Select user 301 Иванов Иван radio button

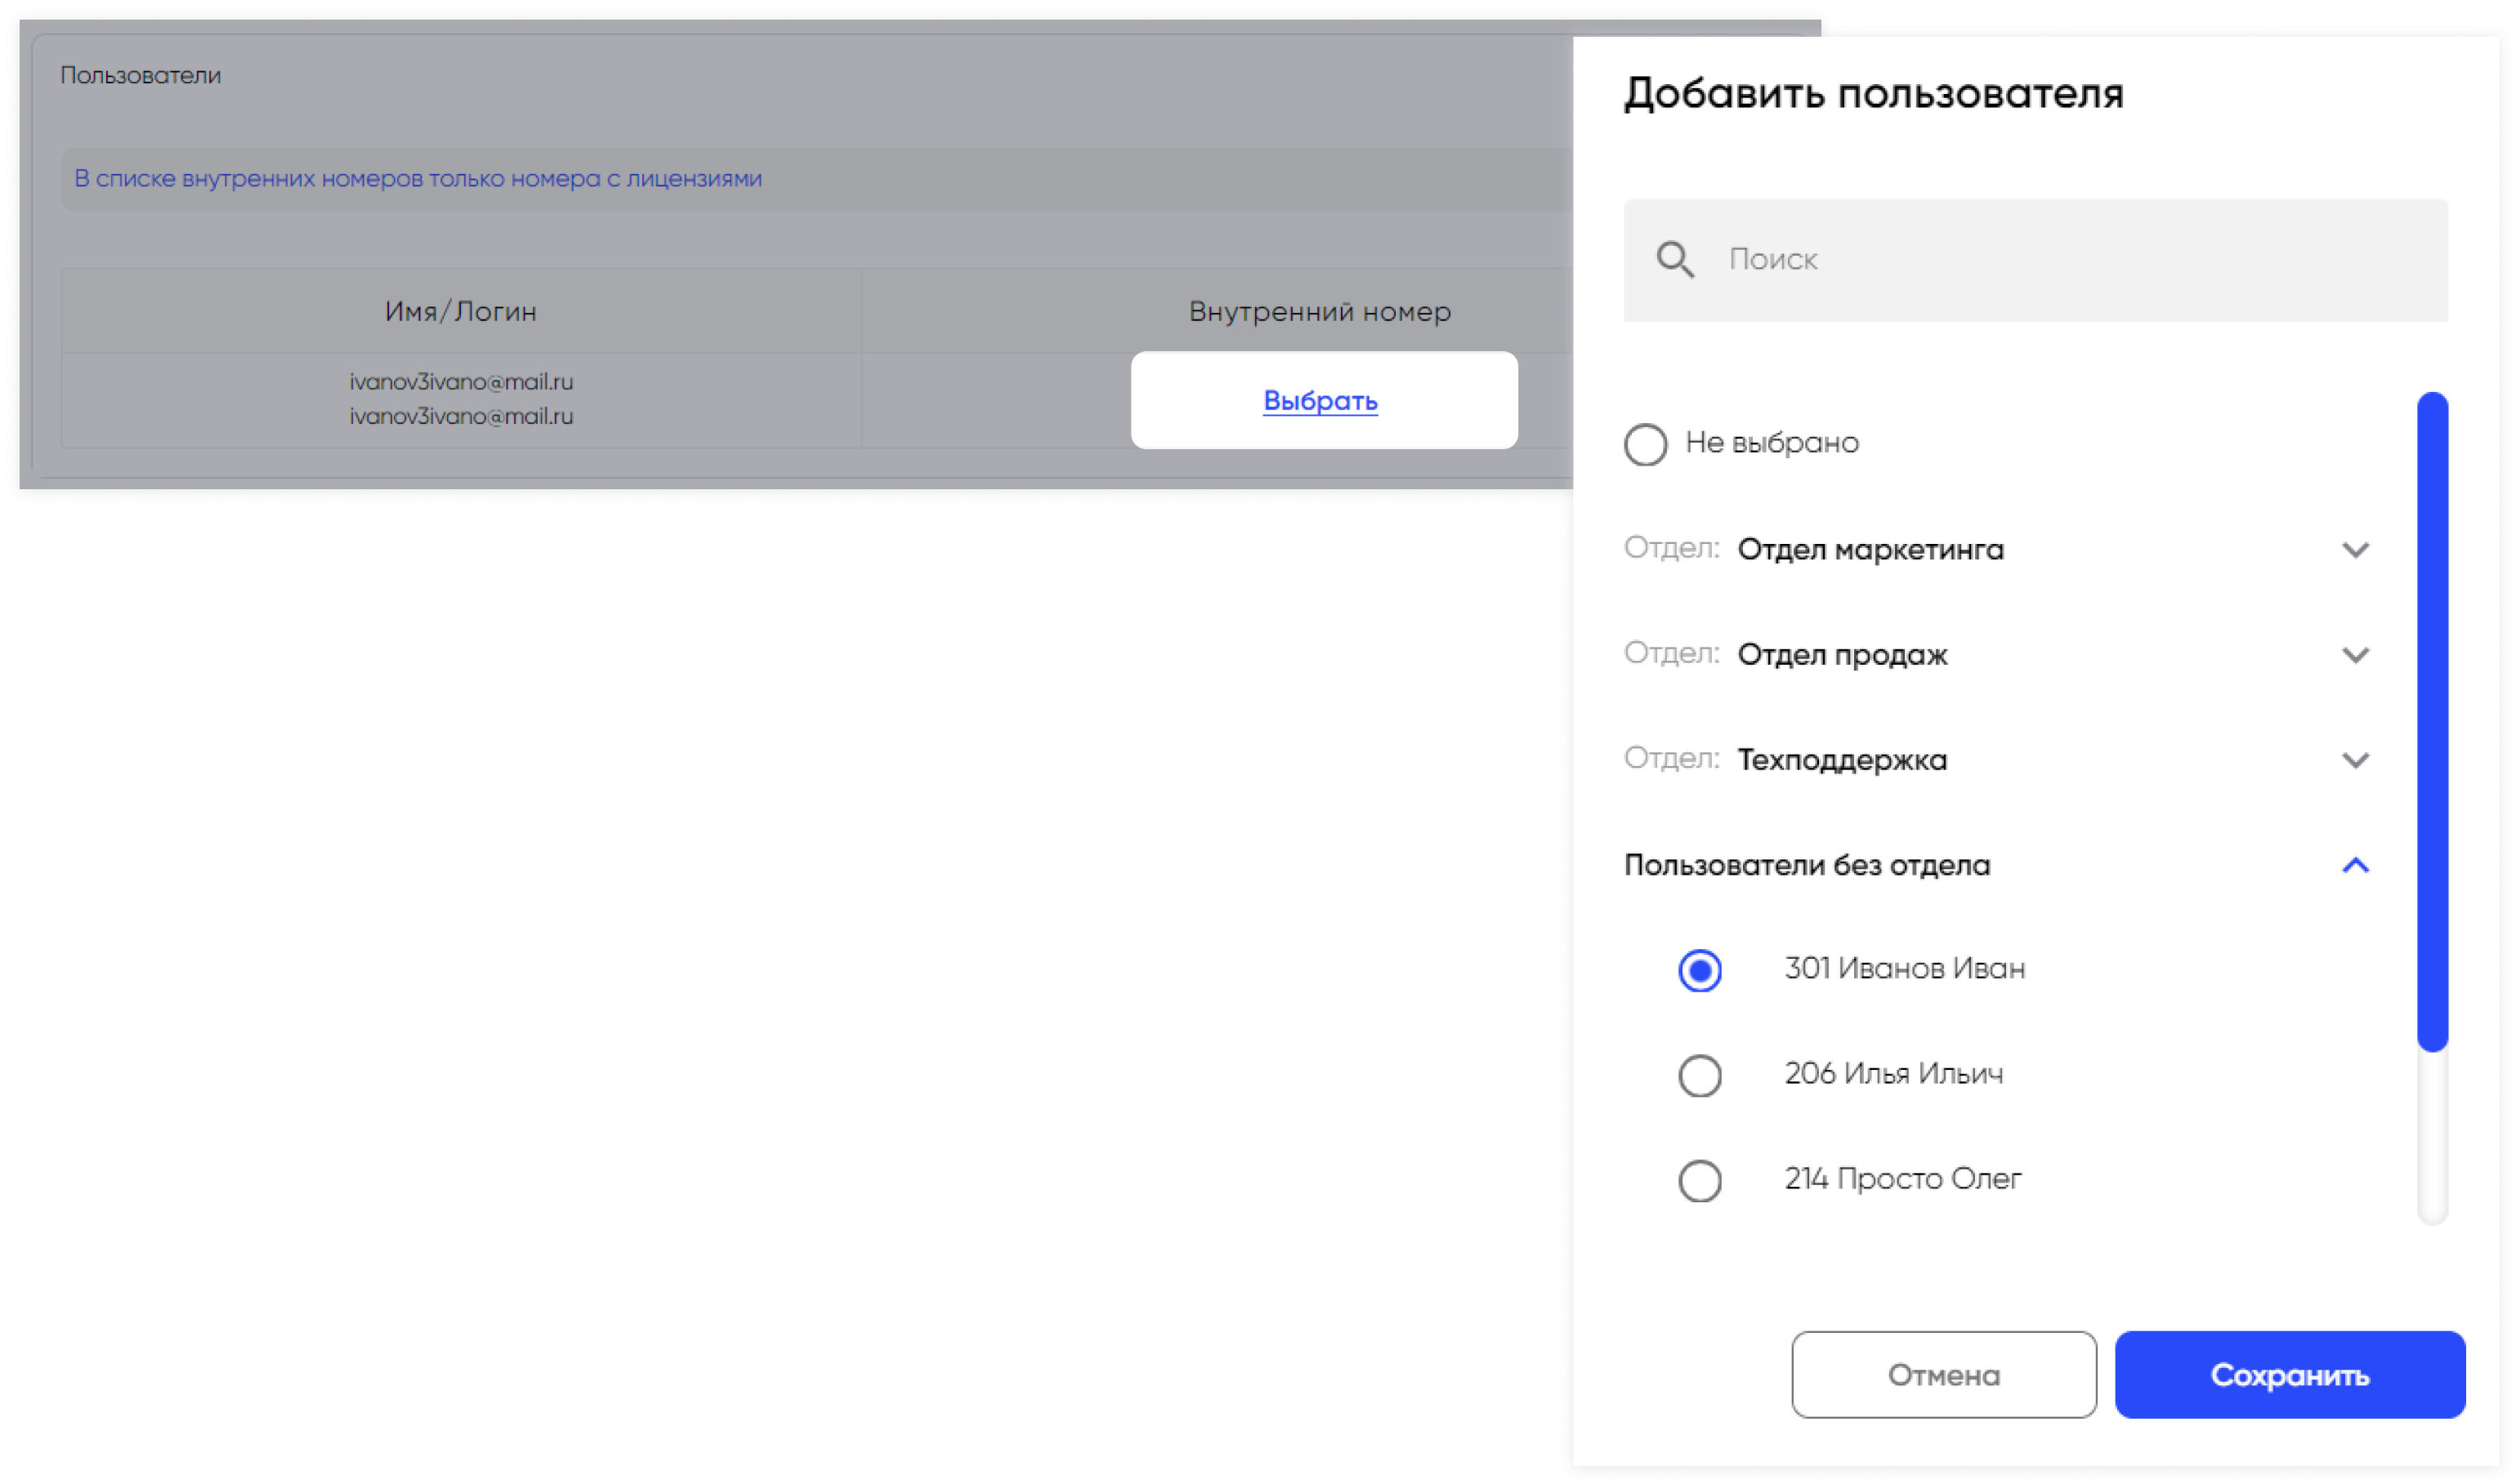tap(1700, 970)
